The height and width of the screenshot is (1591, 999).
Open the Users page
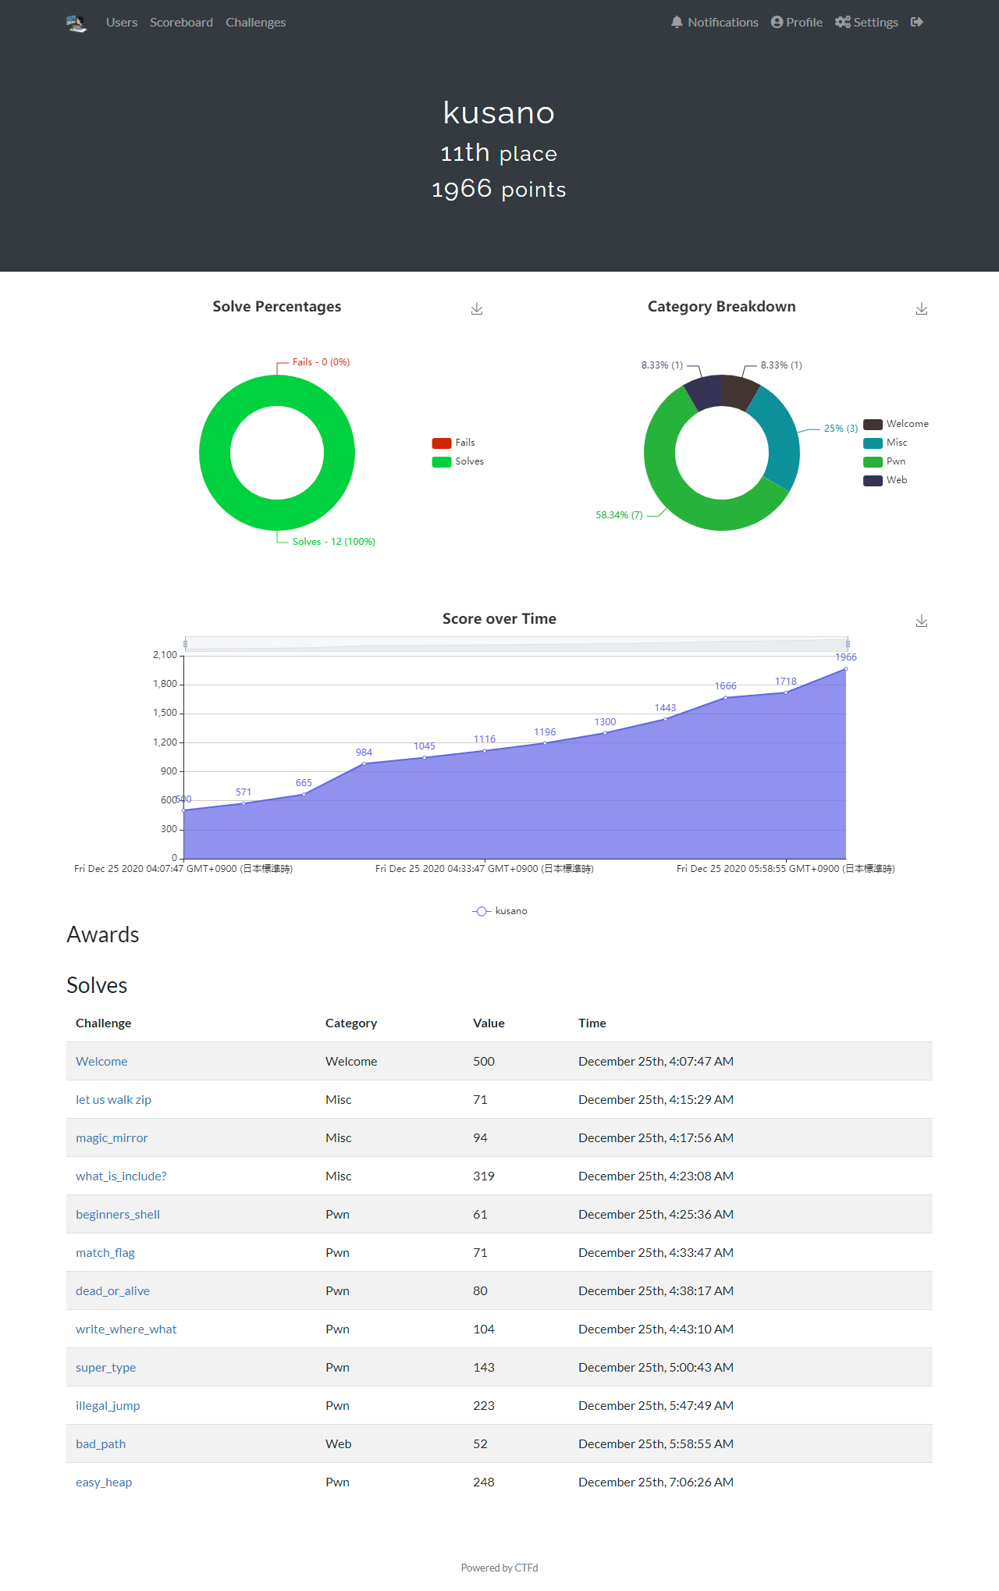click(122, 22)
